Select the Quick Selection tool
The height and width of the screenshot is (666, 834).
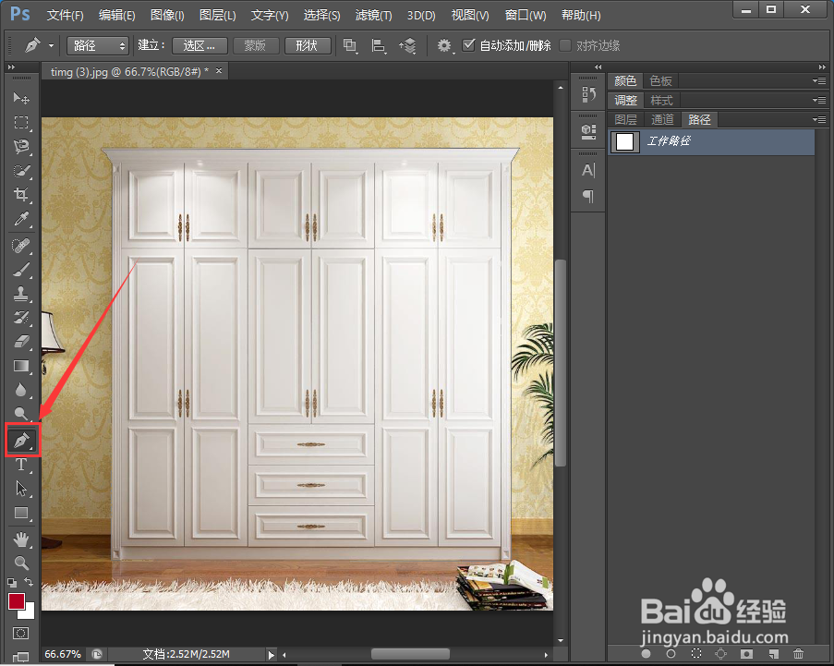pos(21,171)
